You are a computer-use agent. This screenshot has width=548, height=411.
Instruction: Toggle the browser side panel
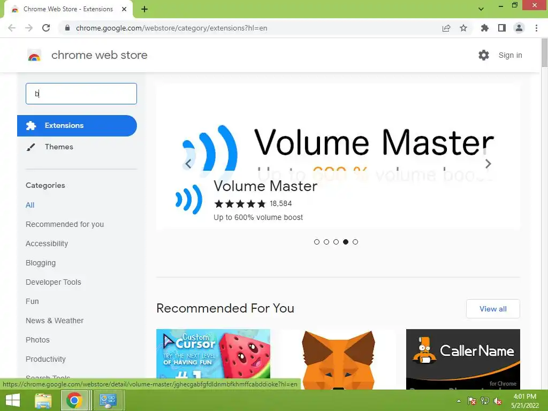click(502, 28)
